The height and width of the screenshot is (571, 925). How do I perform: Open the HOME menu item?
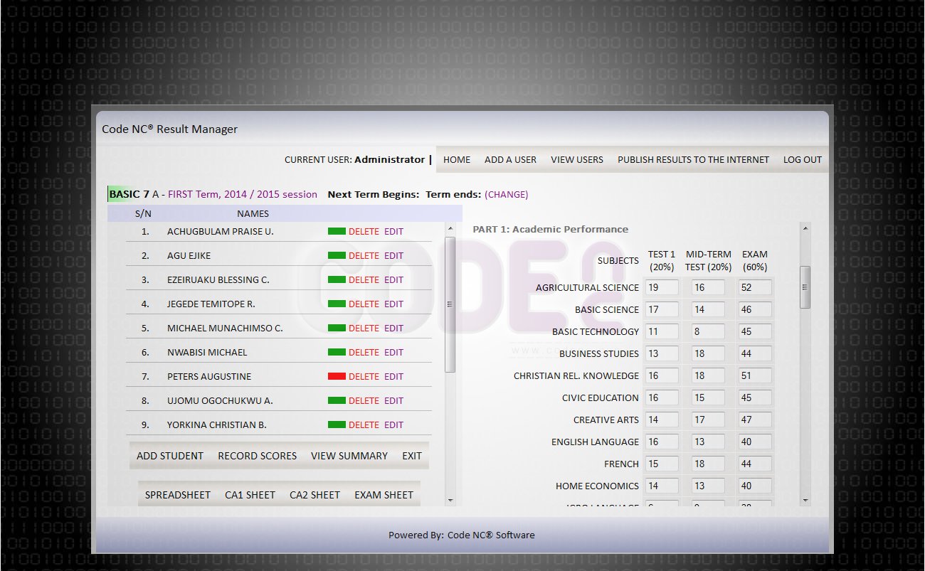457,159
